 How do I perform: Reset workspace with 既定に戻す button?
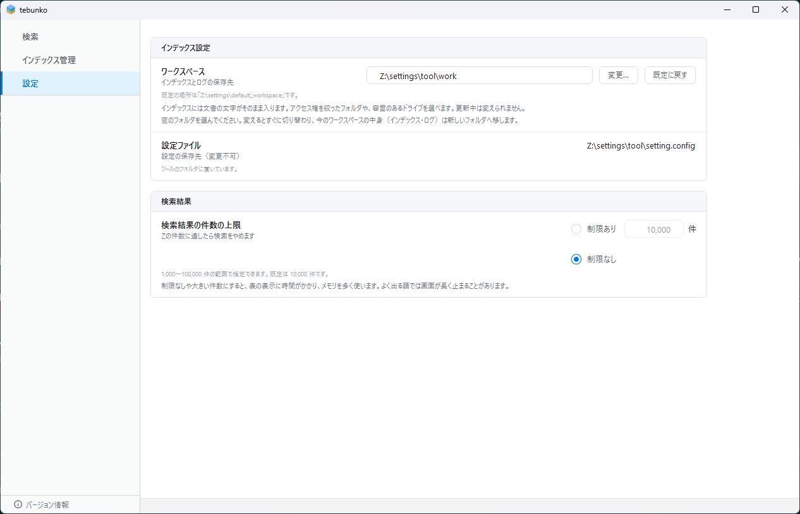tap(670, 75)
